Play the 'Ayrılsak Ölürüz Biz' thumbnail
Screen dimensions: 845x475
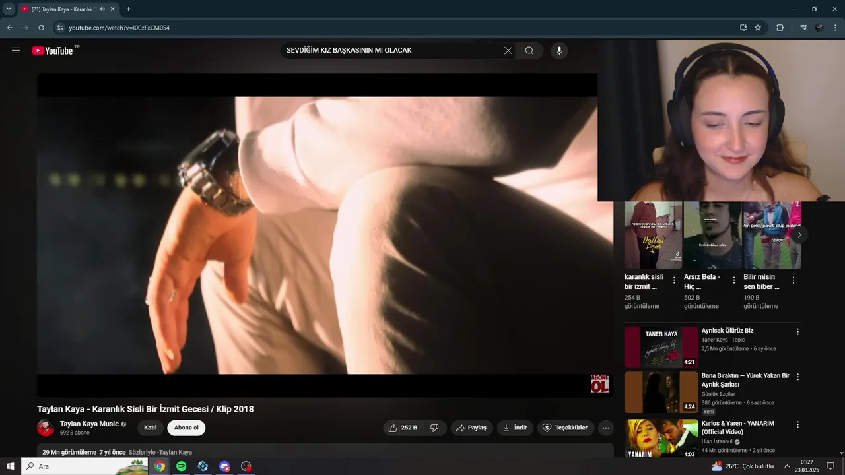point(661,347)
